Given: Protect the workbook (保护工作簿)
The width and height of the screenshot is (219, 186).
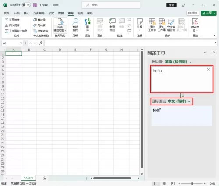Looking at the screenshot, I should click(162, 25).
